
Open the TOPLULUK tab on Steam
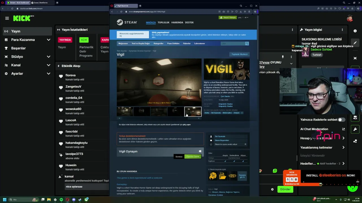click(x=163, y=23)
